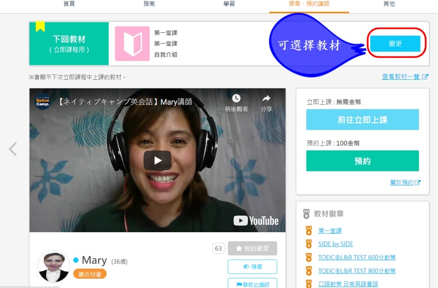This screenshot has height=288, width=438.
Task: Click the external-link icon beside 查看教材一覽
Action: coord(425,77)
